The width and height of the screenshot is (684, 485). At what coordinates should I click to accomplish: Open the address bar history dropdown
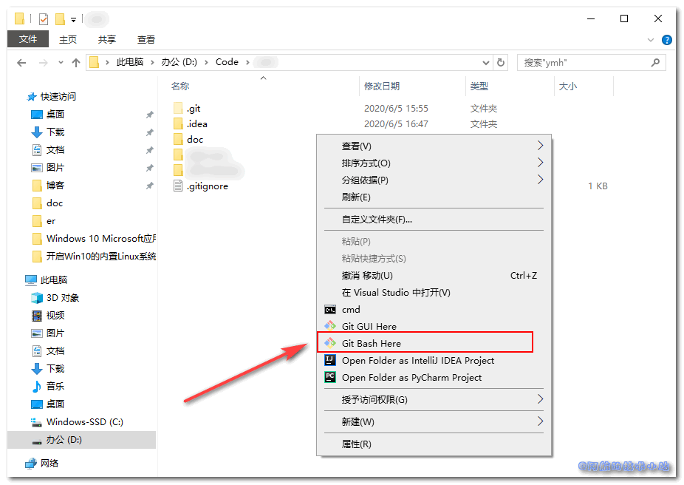(485, 63)
